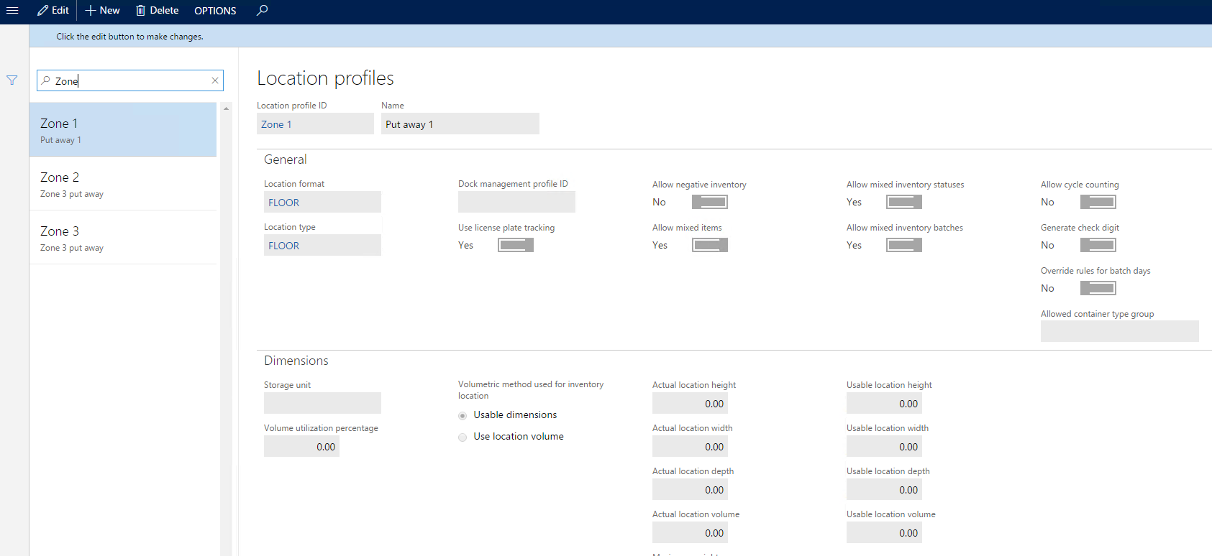
Task: Toggle Allow negative inventory switch
Action: pyautogui.click(x=709, y=202)
